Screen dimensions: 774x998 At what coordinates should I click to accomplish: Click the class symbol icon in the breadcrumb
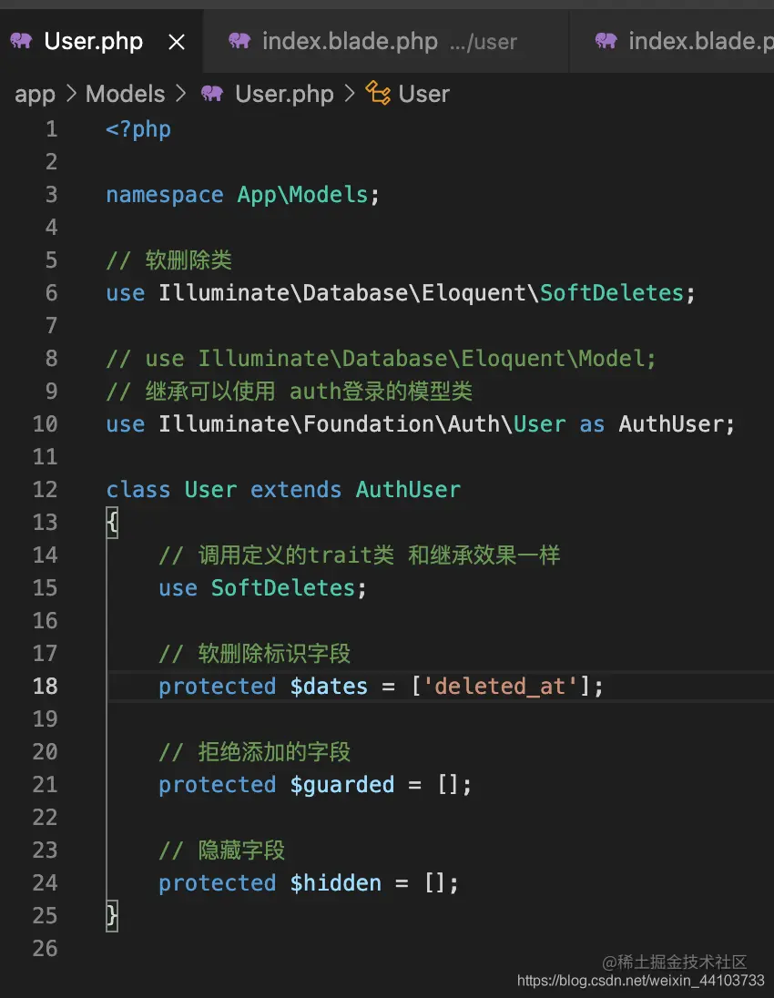click(x=378, y=94)
